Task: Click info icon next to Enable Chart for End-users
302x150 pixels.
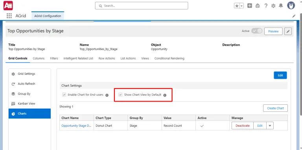Action: [x=107, y=95]
